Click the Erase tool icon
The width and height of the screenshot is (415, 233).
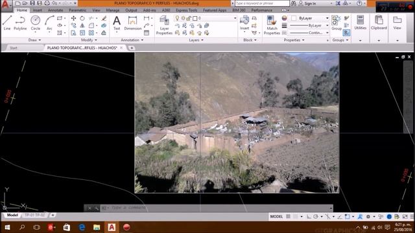click(x=104, y=18)
